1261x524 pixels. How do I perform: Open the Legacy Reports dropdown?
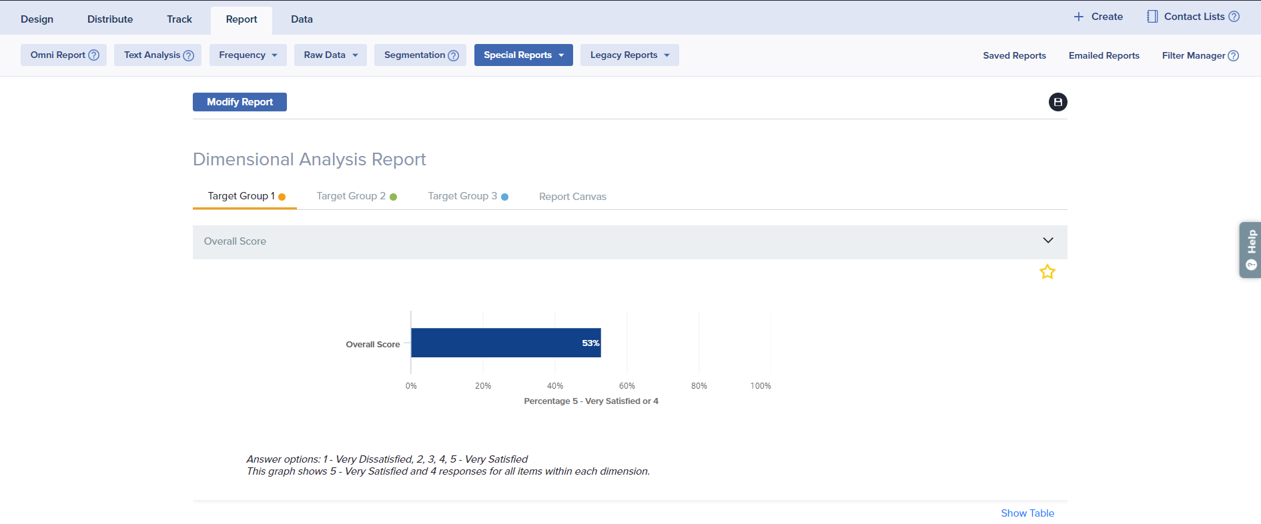tap(629, 55)
